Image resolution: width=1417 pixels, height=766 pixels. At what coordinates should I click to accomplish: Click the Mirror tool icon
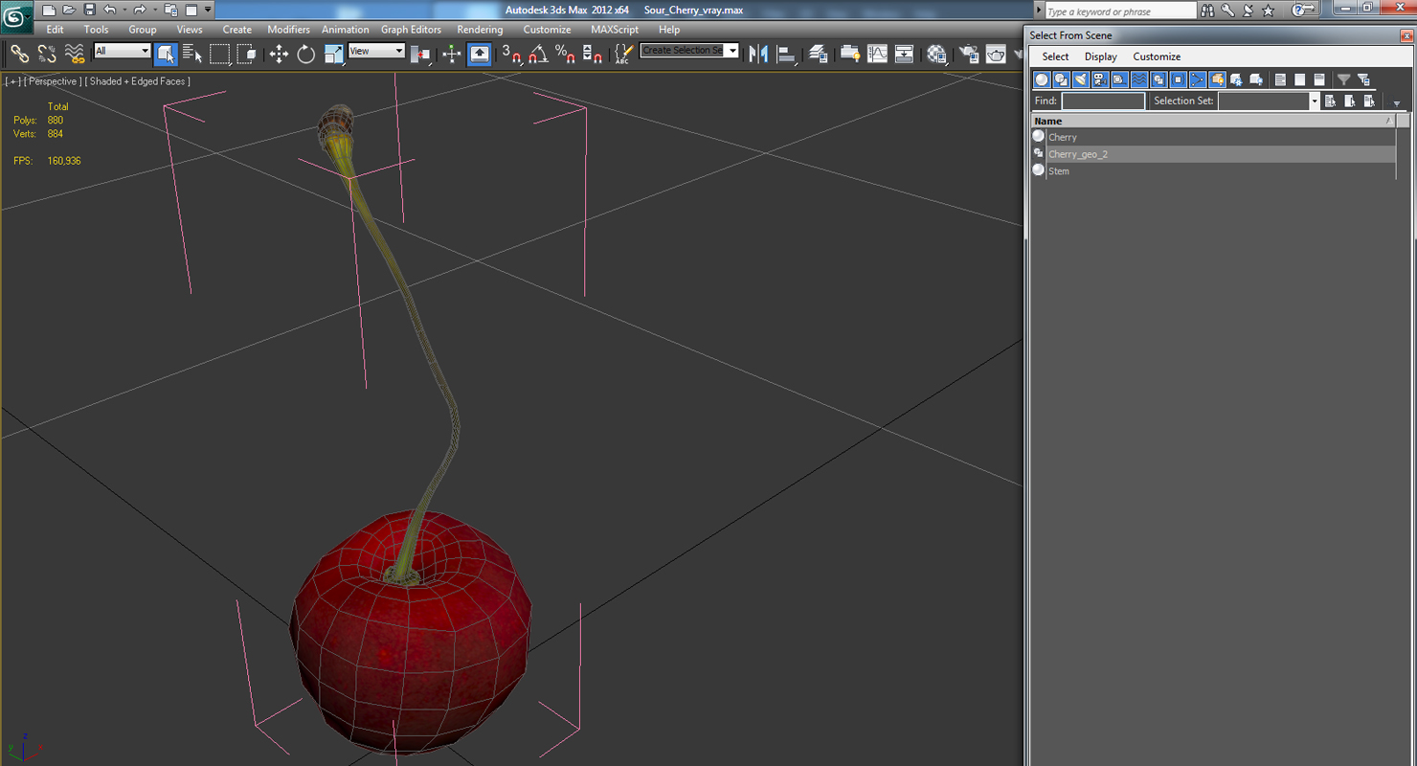tap(758, 54)
